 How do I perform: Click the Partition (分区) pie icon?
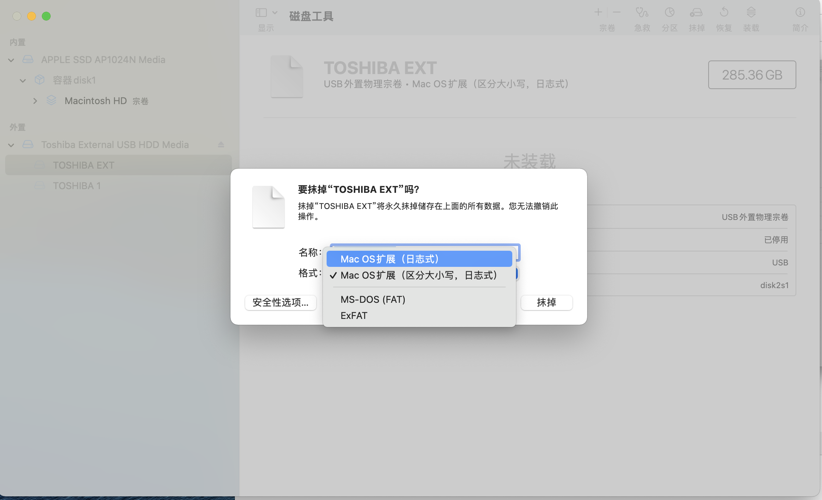pyautogui.click(x=669, y=13)
